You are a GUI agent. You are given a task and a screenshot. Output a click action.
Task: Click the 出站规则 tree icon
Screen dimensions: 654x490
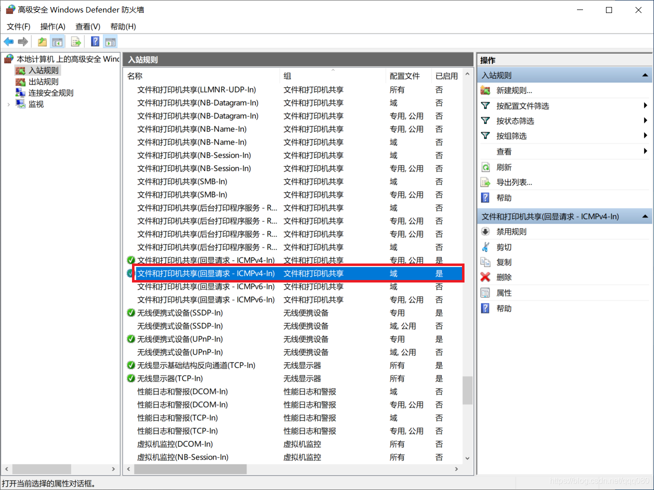pyautogui.click(x=20, y=81)
